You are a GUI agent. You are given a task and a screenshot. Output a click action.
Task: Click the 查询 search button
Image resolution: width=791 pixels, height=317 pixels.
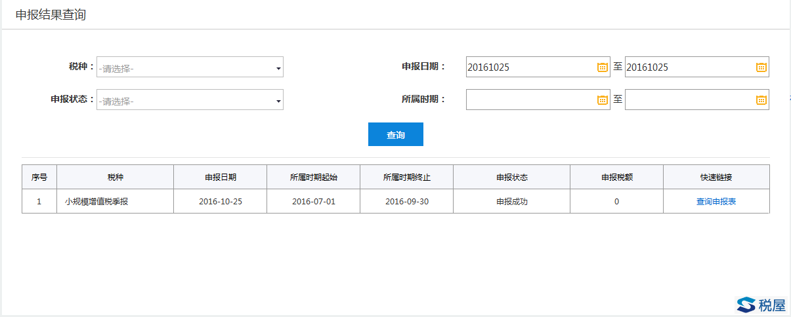point(395,134)
